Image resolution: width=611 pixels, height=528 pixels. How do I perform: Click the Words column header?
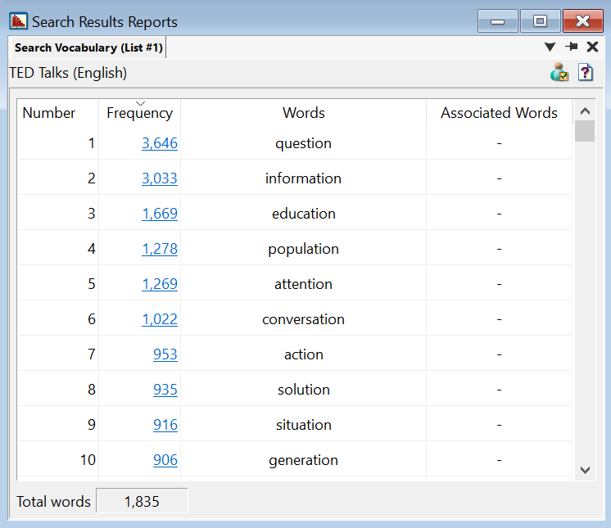click(303, 113)
